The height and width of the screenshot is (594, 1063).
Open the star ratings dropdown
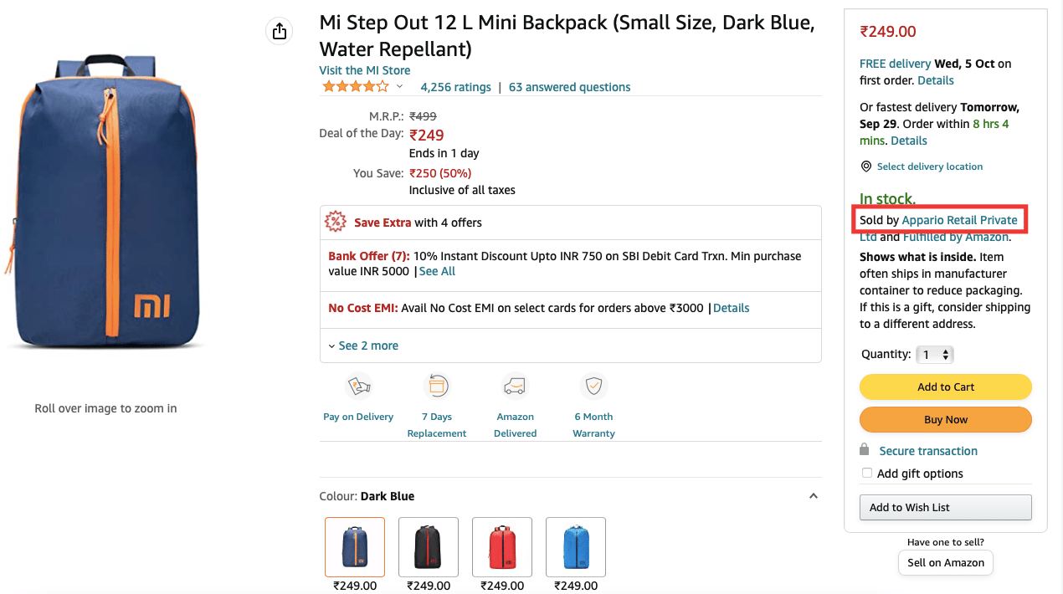coord(399,85)
